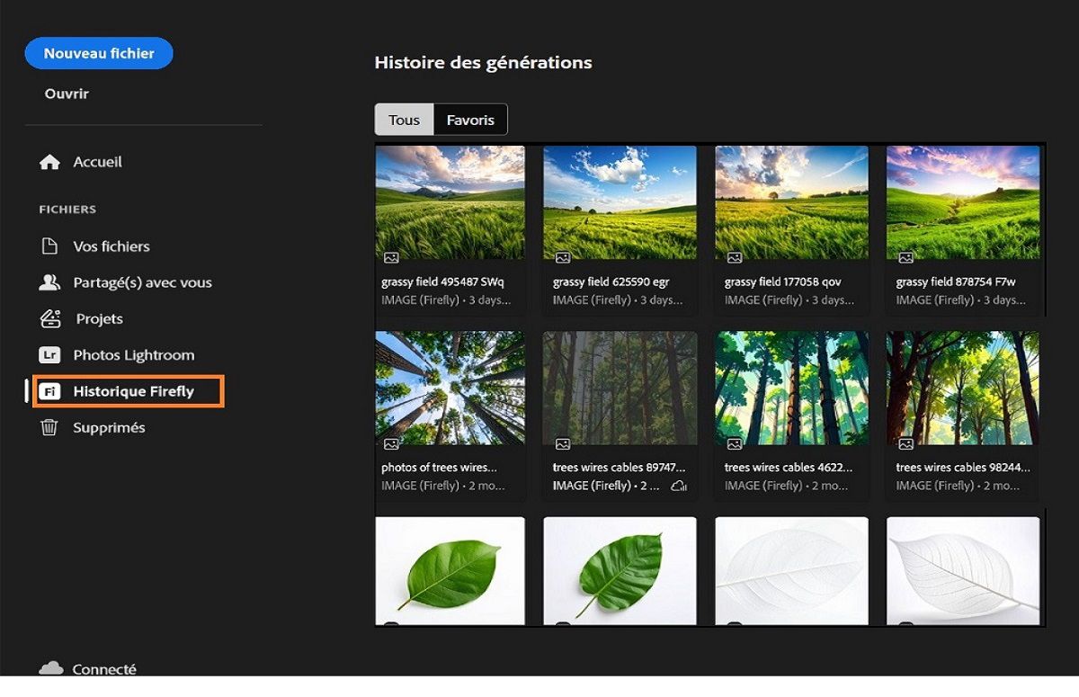Click the grassy field 177058 qov filename
The height and width of the screenshot is (697, 1079).
(x=783, y=282)
